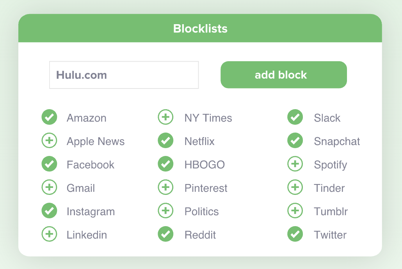
Task: Toggle off the Netflix checkmark
Action: pos(165,140)
